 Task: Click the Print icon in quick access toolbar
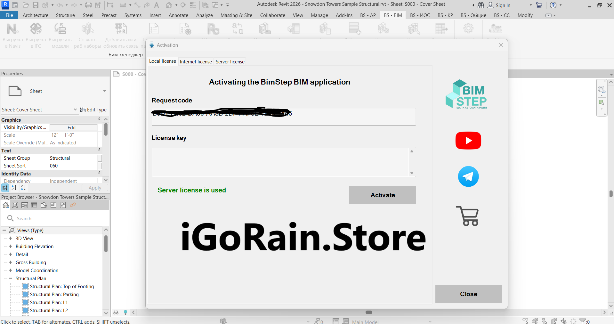[88, 5]
